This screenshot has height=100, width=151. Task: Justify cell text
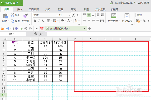pyautogui.click(x=98, y=21)
